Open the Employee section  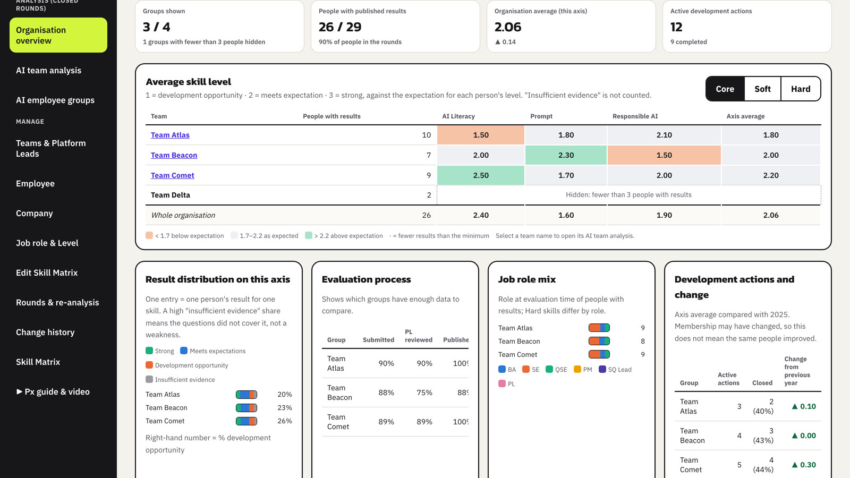(x=58, y=183)
